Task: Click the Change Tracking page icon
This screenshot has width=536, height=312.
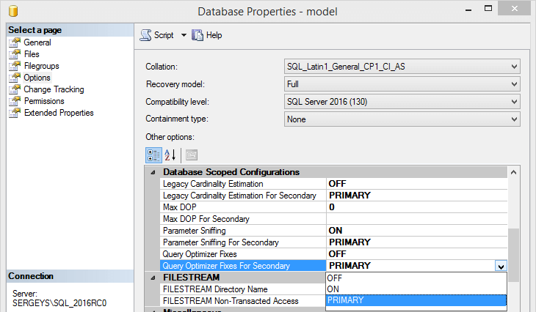Action: 15,89
